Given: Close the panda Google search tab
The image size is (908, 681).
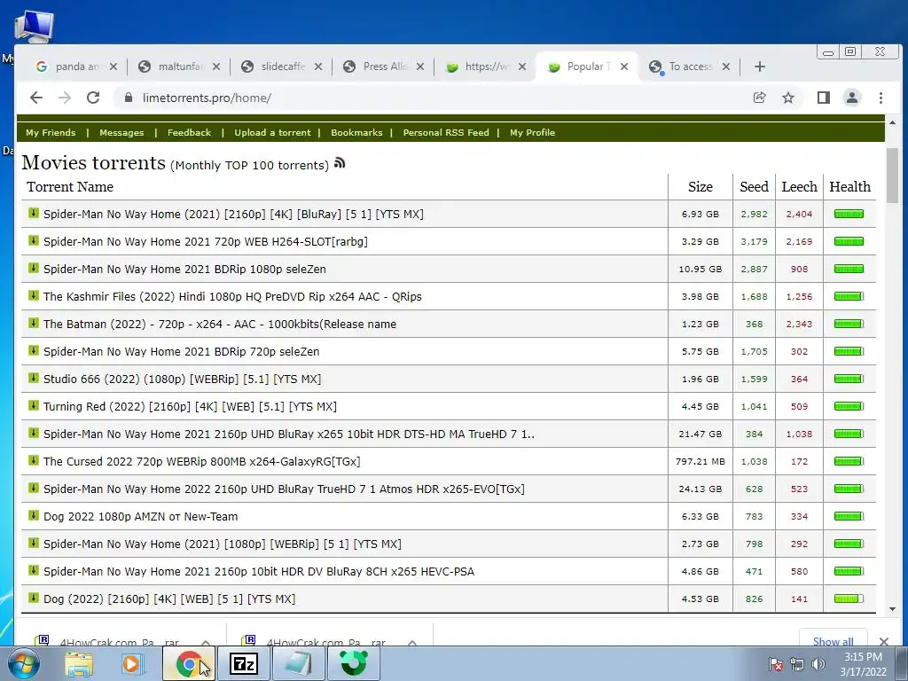Looking at the screenshot, I should pyautogui.click(x=113, y=67).
